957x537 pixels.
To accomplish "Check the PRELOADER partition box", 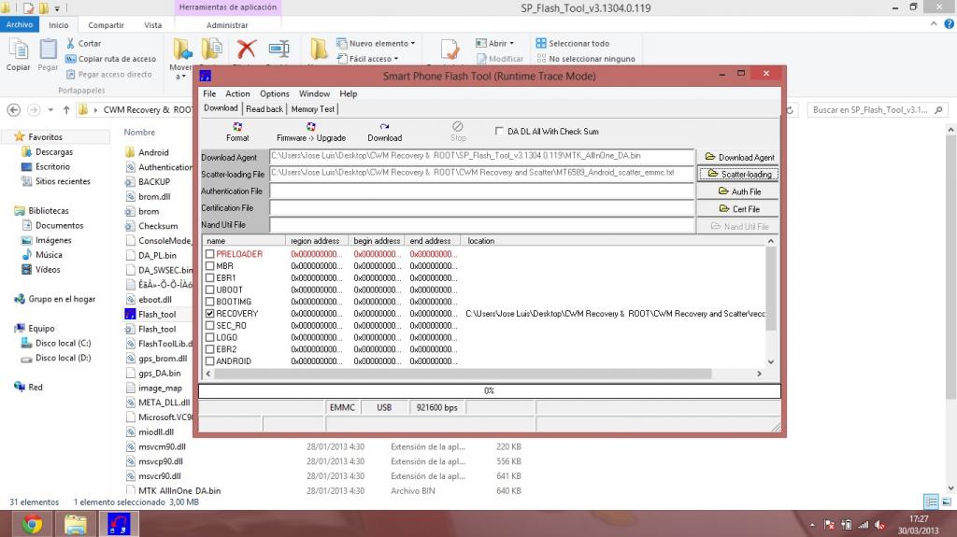I will 210,254.
